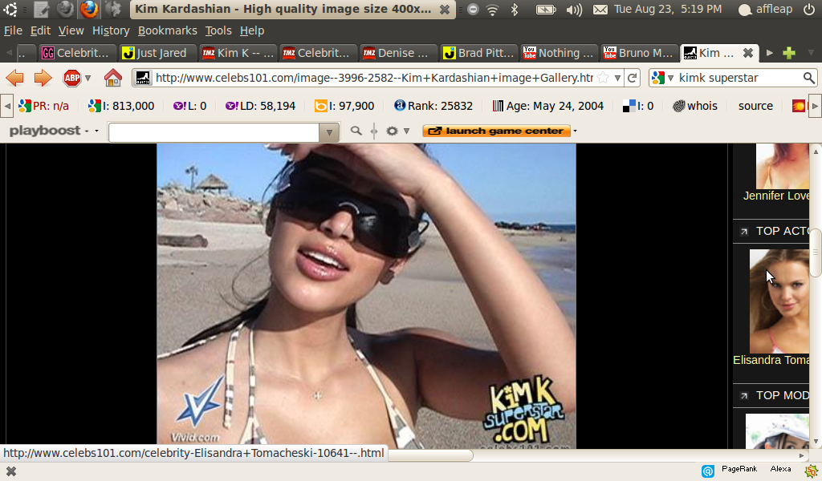Click the page's vertical scrollbar thumb

[x=816, y=253]
